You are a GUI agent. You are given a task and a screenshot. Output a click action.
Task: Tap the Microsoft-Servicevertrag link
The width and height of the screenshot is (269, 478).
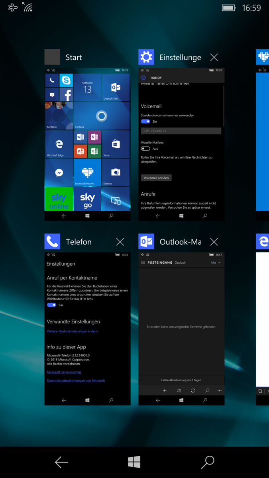pos(64,372)
